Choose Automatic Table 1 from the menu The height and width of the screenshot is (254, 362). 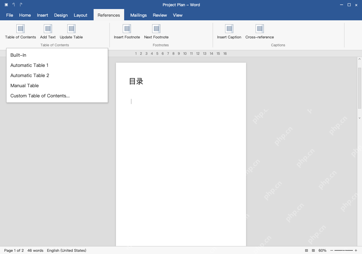pos(57,65)
